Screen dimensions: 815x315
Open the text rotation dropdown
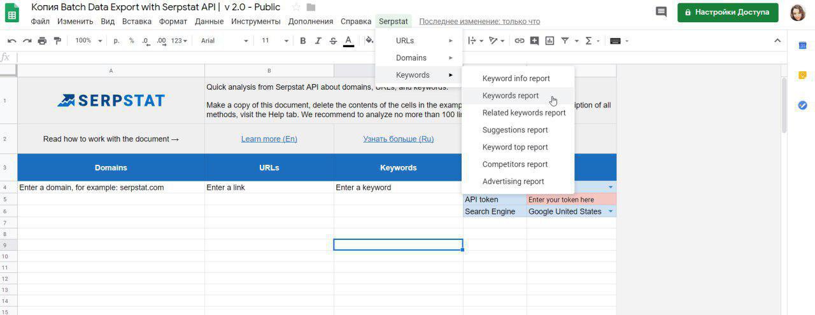pos(497,41)
